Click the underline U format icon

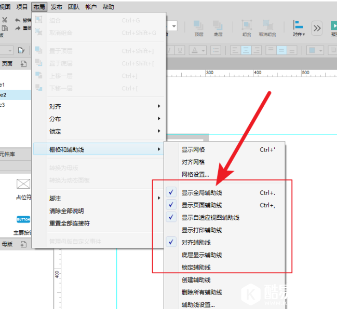point(180,50)
